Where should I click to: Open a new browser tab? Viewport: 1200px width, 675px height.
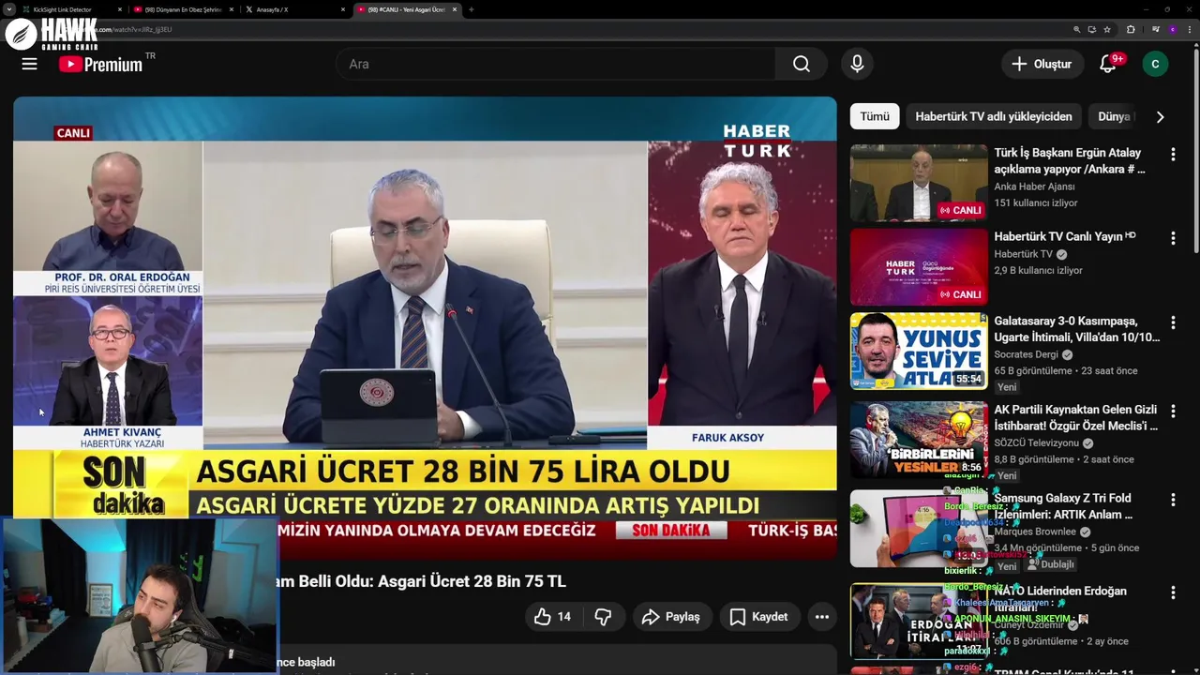click(471, 9)
